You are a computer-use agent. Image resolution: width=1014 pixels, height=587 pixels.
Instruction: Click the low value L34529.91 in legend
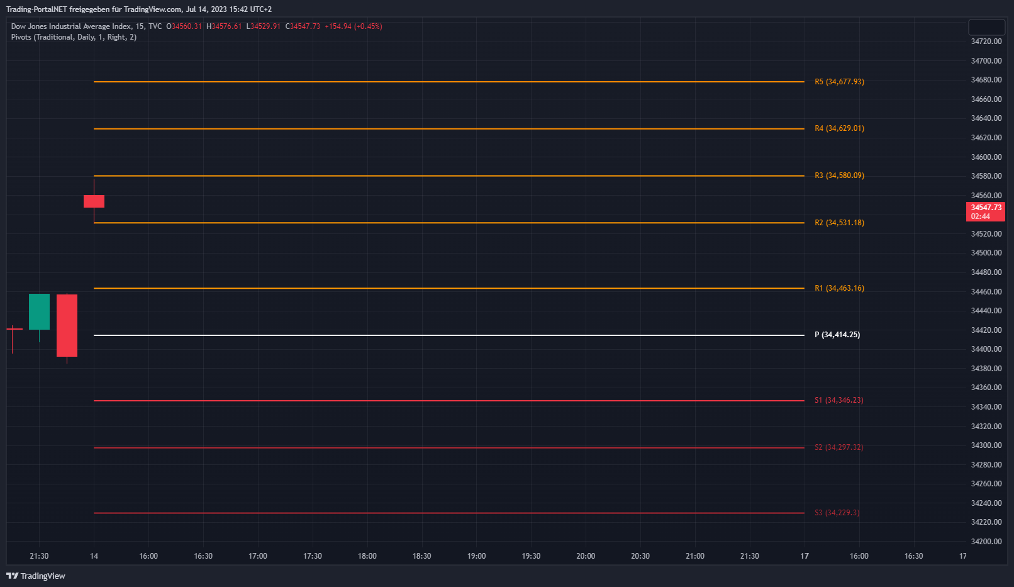click(x=264, y=26)
